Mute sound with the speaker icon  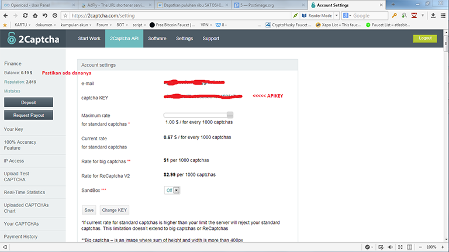(x=390, y=247)
